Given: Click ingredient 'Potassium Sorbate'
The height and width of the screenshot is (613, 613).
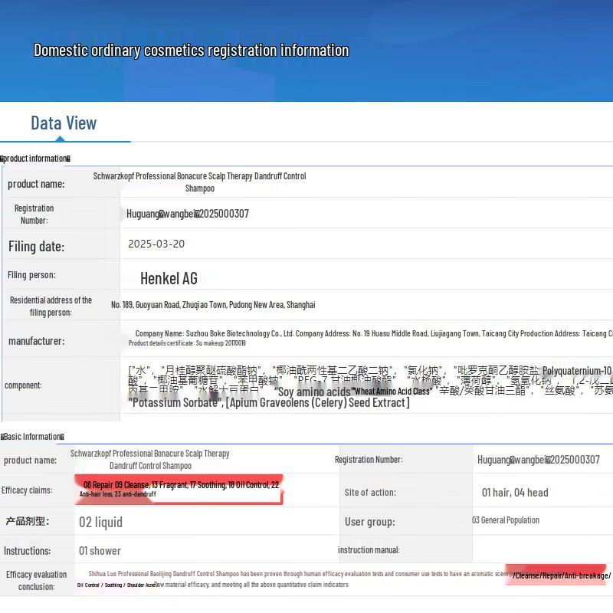Looking at the screenshot, I should click(x=174, y=403).
